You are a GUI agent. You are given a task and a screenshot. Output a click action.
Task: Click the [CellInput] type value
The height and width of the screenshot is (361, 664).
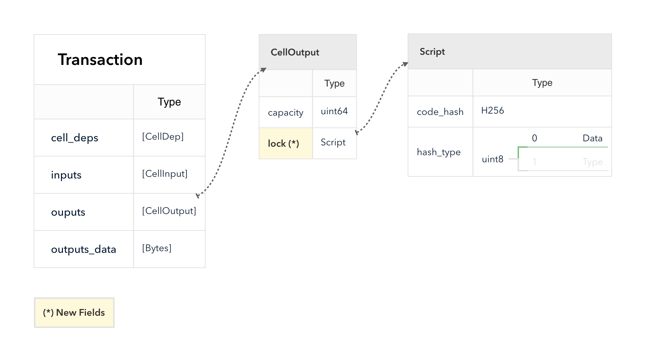164,174
